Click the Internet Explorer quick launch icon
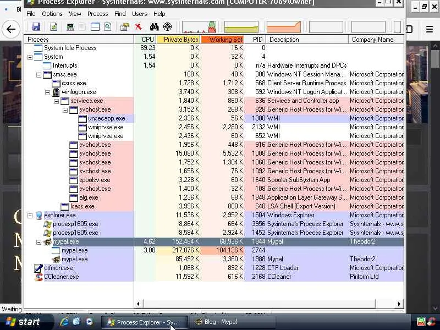Viewport: 440px width, 330px height. (x=64, y=322)
